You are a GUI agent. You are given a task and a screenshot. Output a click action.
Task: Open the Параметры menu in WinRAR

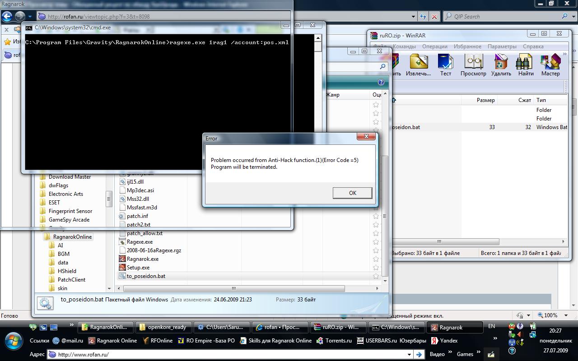click(502, 46)
